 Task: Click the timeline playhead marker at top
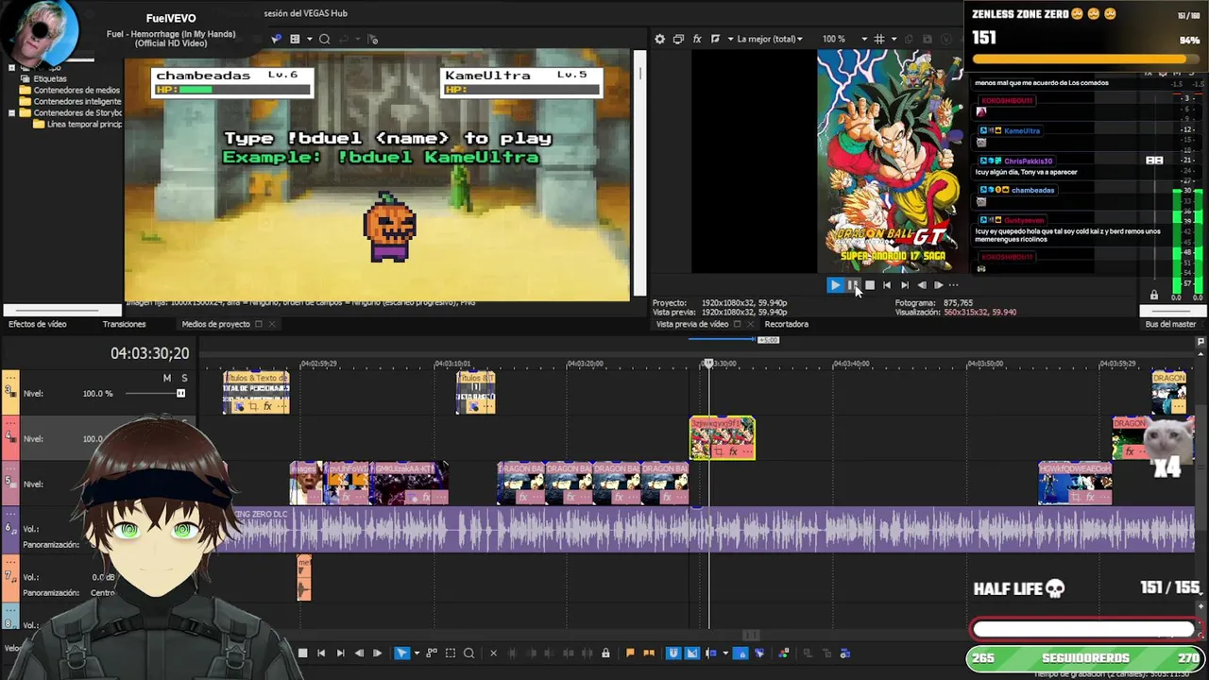pyautogui.click(x=708, y=363)
